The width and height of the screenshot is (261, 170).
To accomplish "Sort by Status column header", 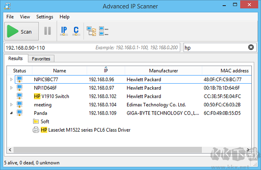I will coord(20,71).
